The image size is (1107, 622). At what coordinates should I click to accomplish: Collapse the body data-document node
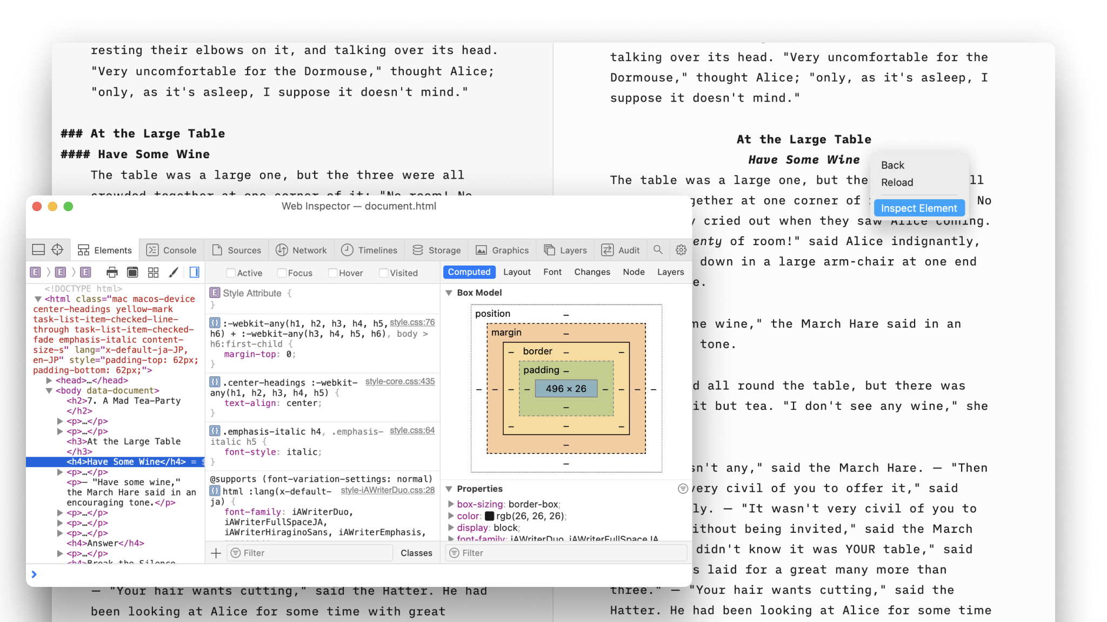[x=49, y=391]
